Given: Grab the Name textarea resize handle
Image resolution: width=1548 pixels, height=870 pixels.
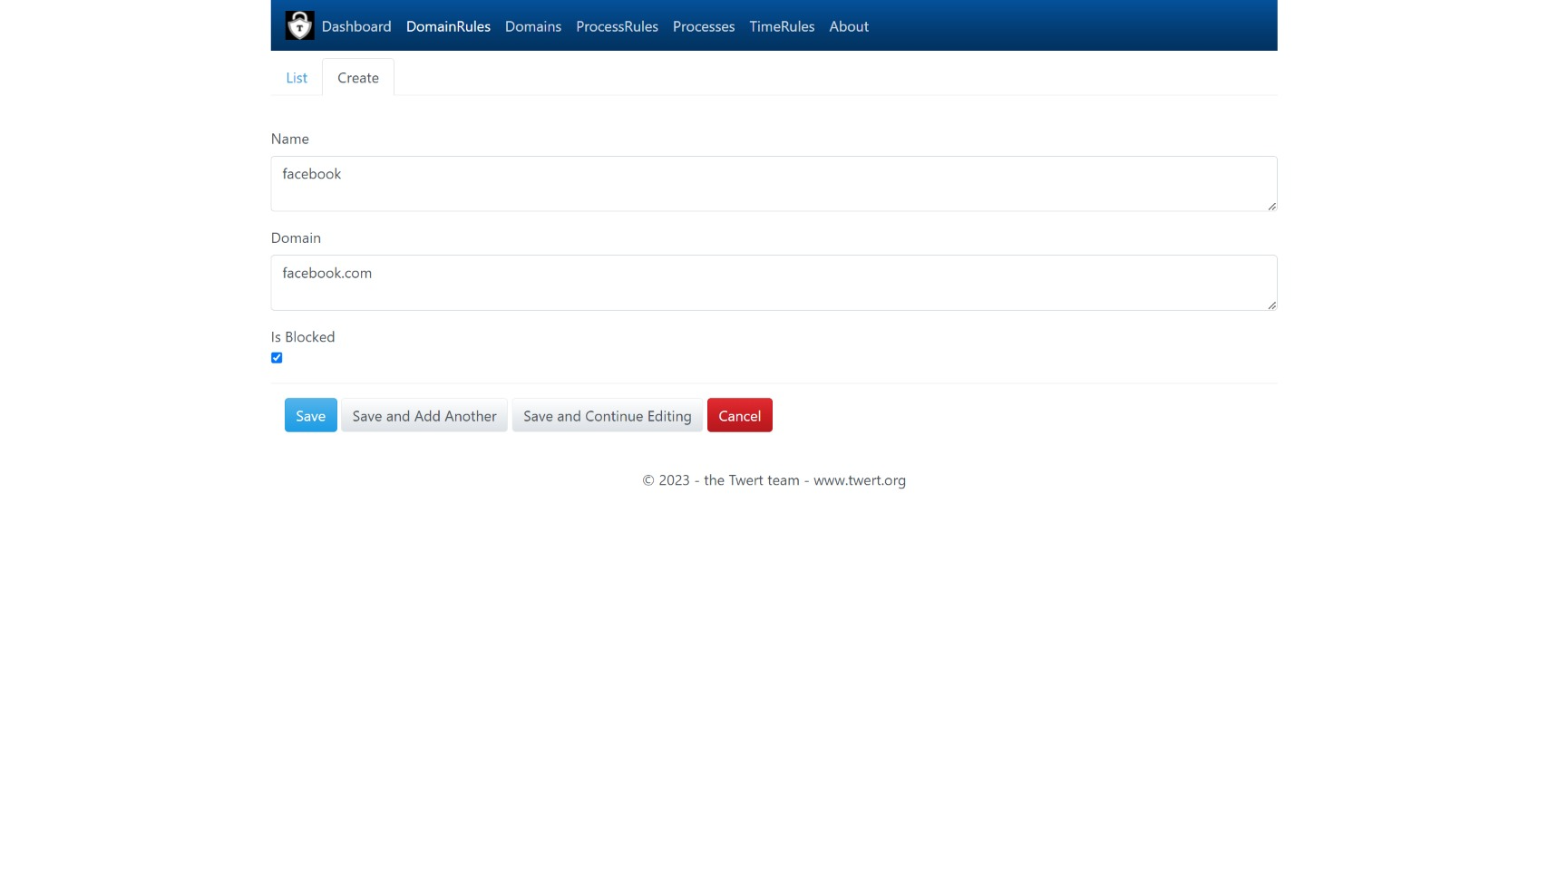Looking at the screenshot, I should point(1271,206).
